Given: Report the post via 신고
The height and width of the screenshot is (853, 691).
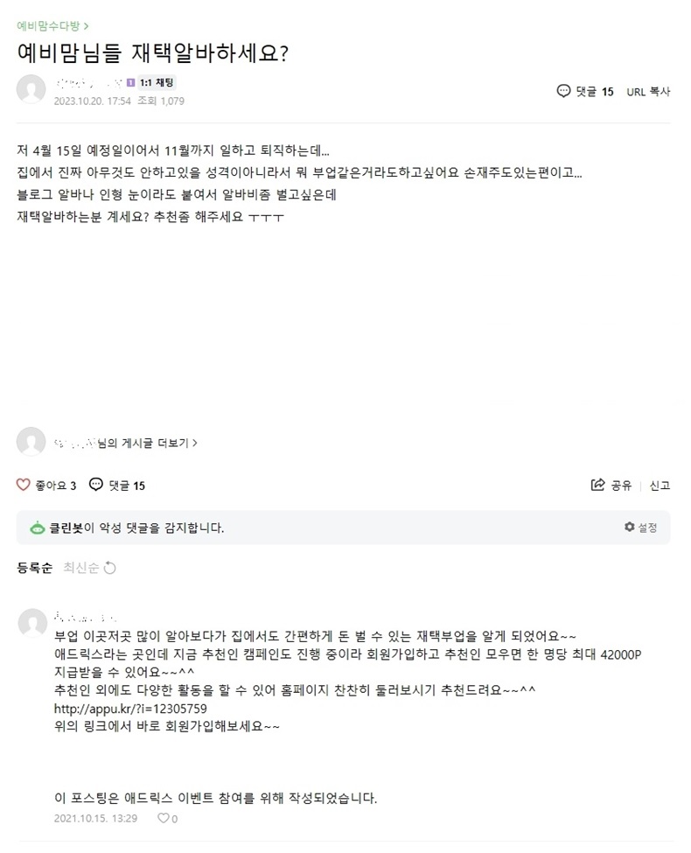Looking at the screenshot, I should (660, 486).
